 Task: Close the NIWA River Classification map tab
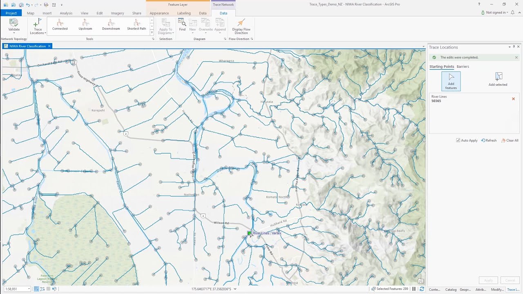[49, 46]
